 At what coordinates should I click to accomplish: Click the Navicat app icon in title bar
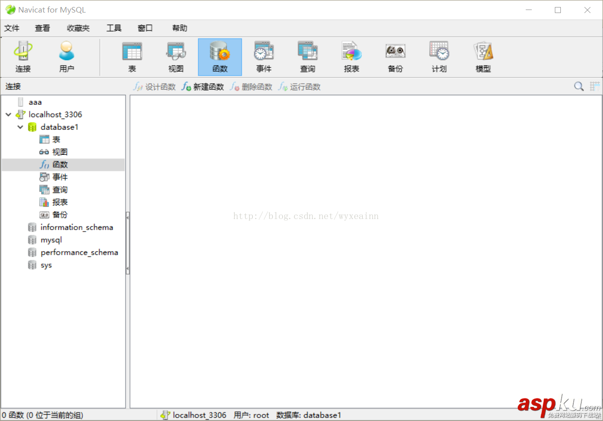pyautogui.click(x=10, y=10)
